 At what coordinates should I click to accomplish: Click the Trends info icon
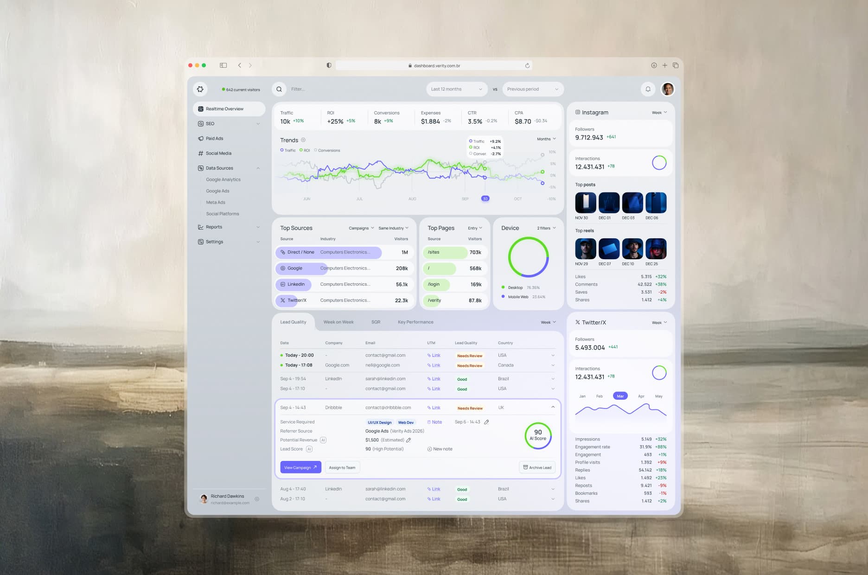pos(303,140)
